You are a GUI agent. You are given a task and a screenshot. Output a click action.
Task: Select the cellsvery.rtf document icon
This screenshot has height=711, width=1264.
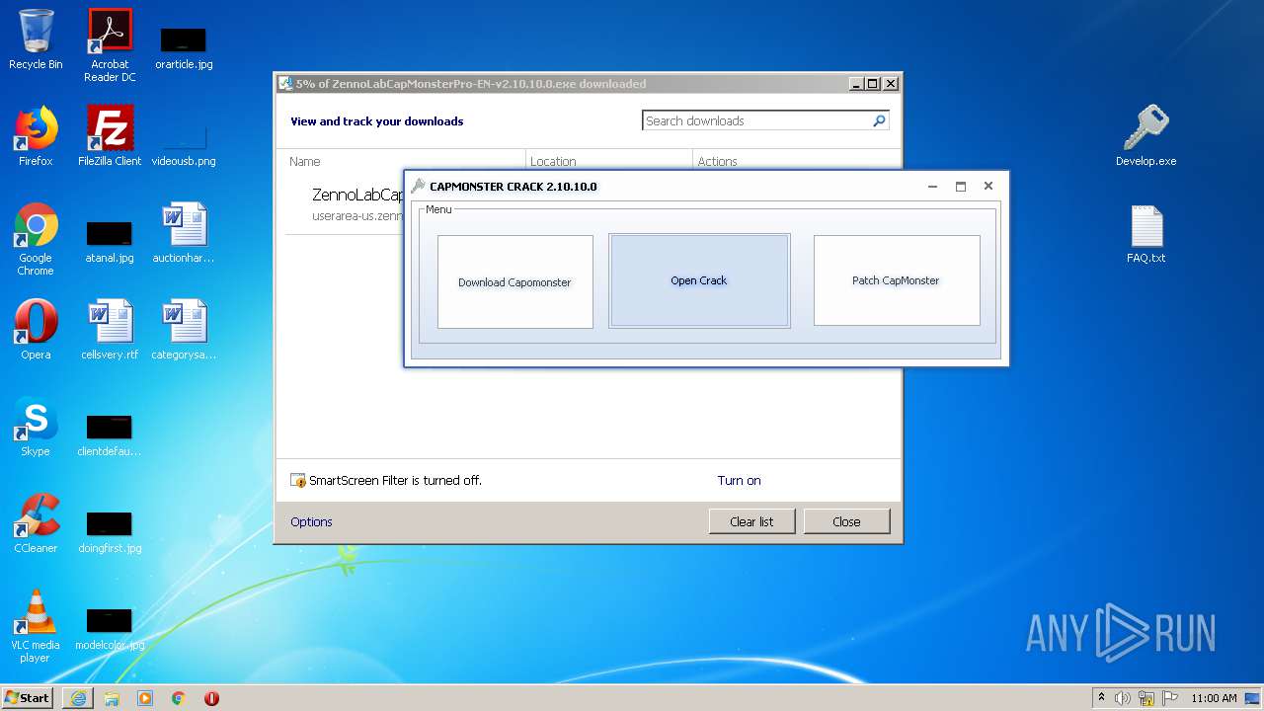click(x=110, y=330)
